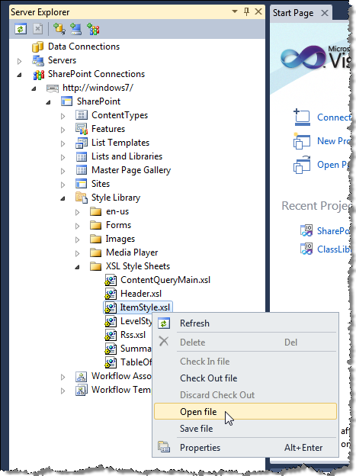Select the XSL Style Sheets text label
356x476 pixels.
click(138, 266)
